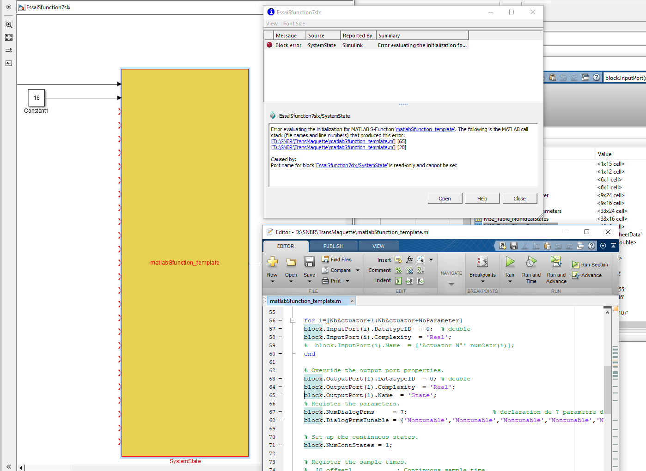Expand the NAVIGATE section arrow
The image size is (646, 471).
(451, 284)
